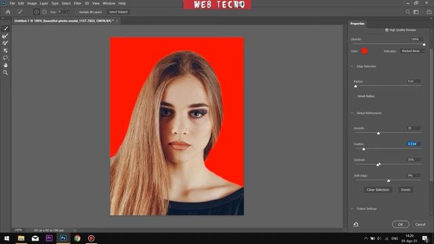Switch to the Properties tab
434x244 pixels.
[357, 24]
